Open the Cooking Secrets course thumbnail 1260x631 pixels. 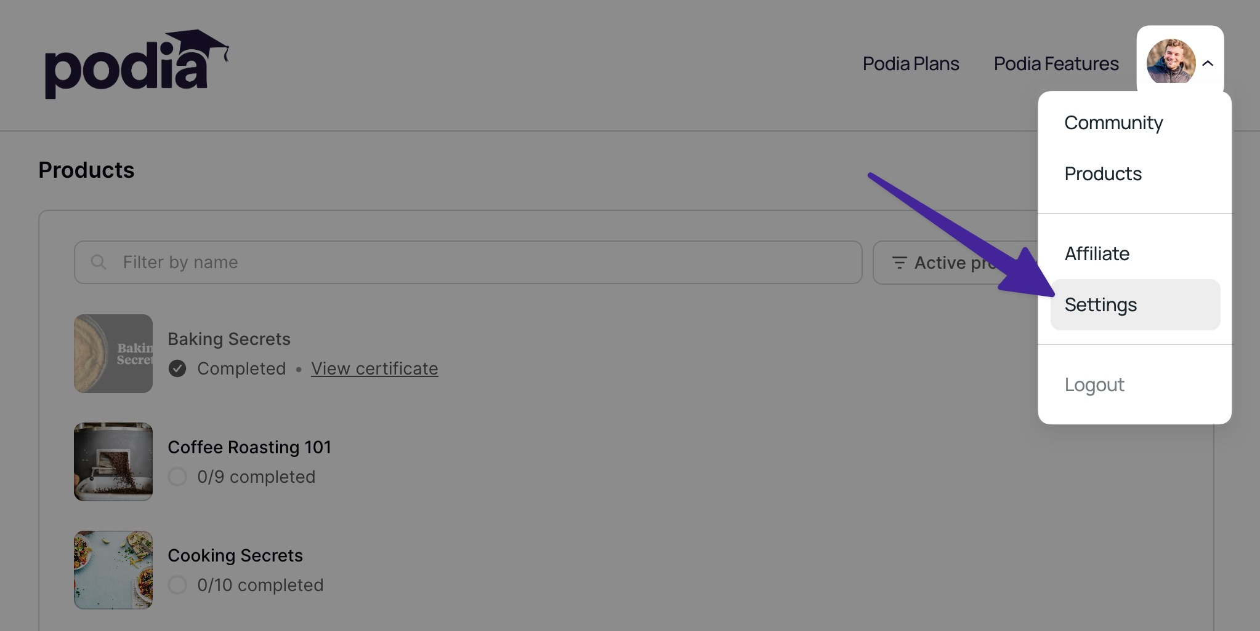[x=113, y=570]
